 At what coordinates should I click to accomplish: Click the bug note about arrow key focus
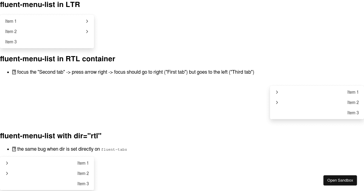pyautogui.click(x=133, y=72)
